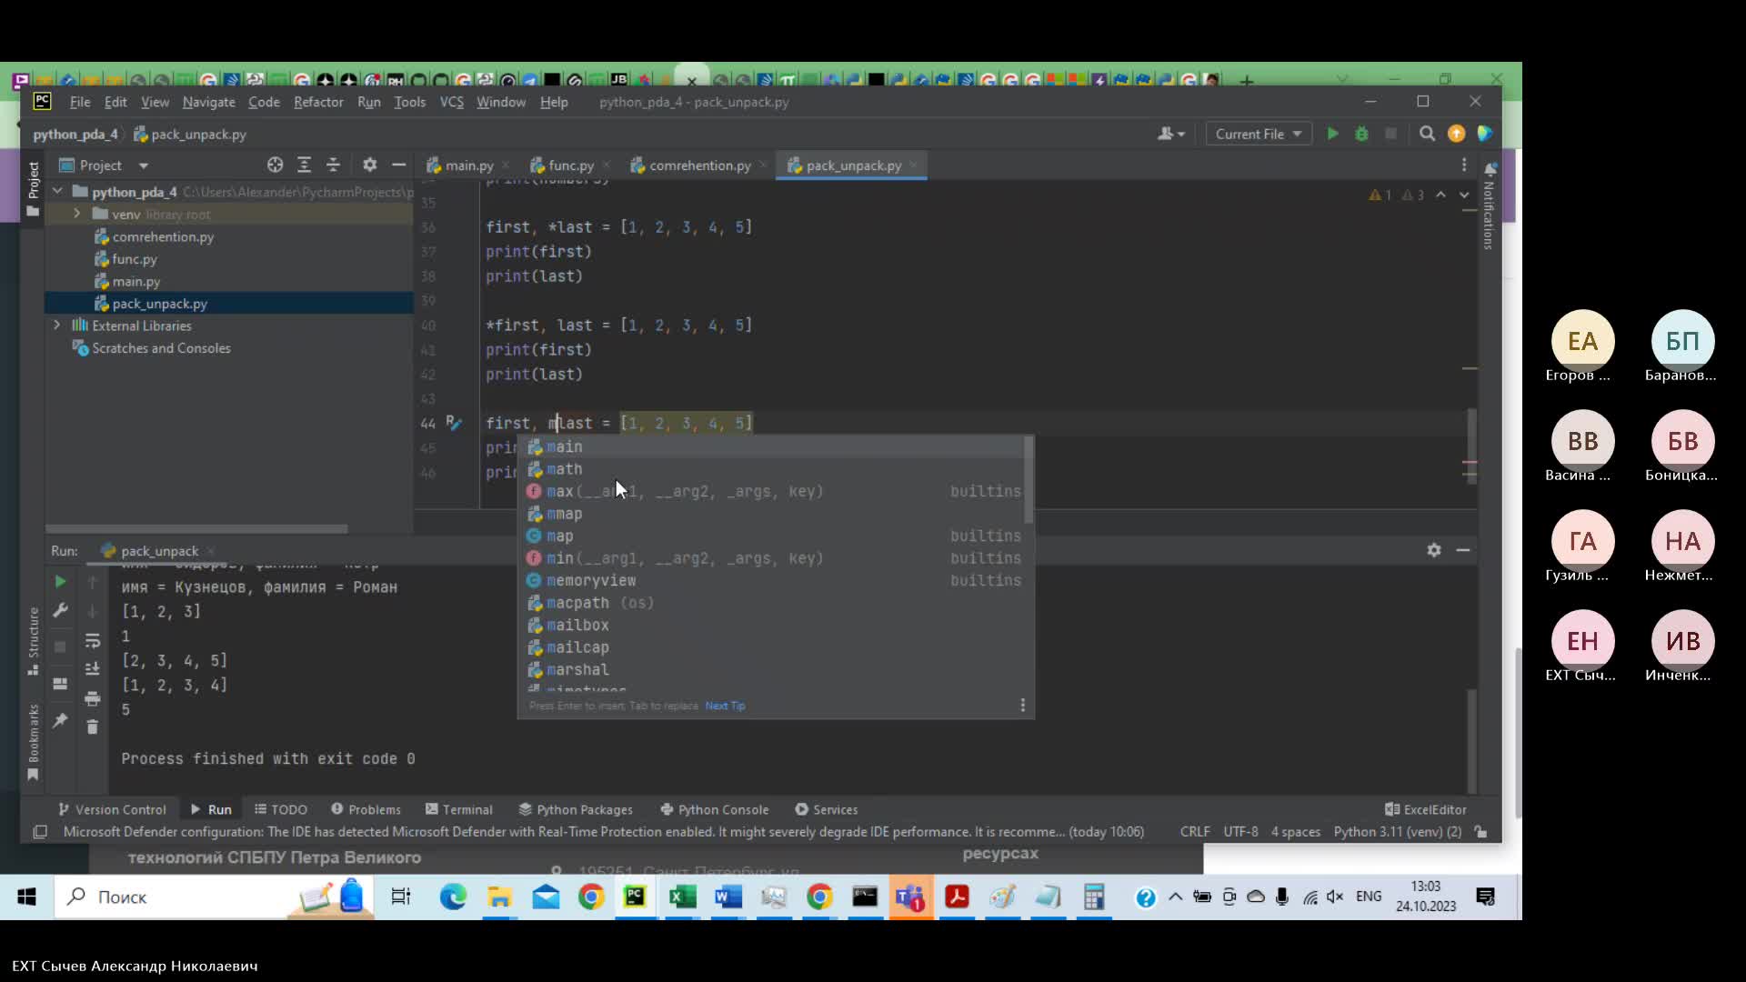Screen dimensions: 1746x982
Task: Open PyCharm from Windows taskbar
Action: [x=635, y=897]
